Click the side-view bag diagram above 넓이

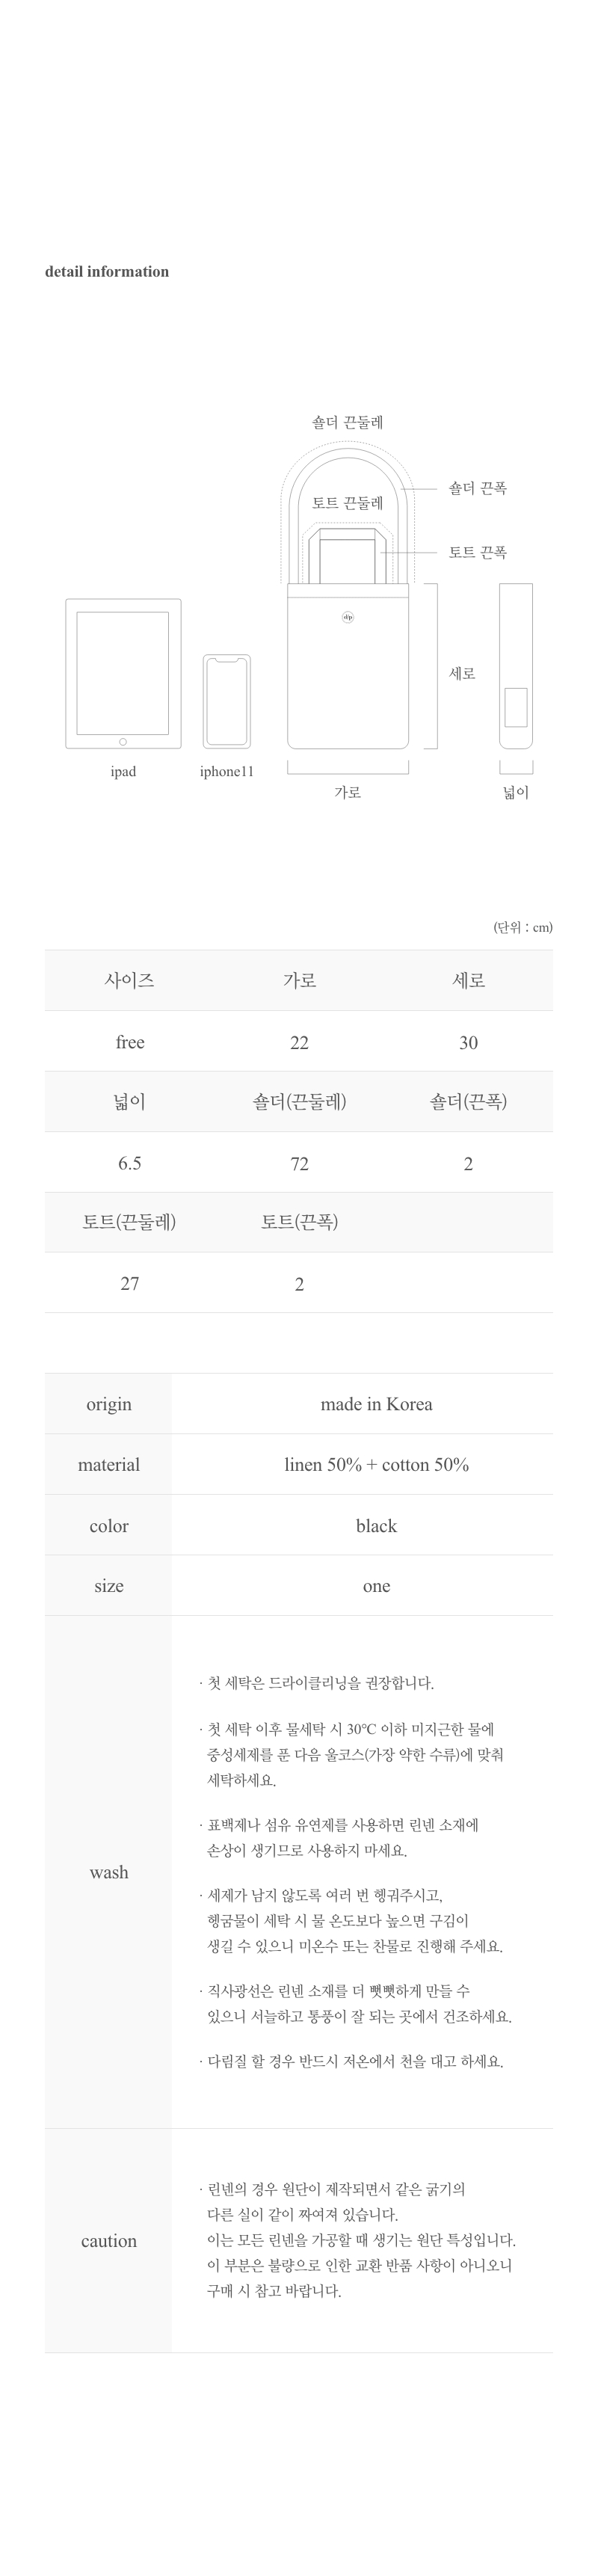tap(515, 665)
